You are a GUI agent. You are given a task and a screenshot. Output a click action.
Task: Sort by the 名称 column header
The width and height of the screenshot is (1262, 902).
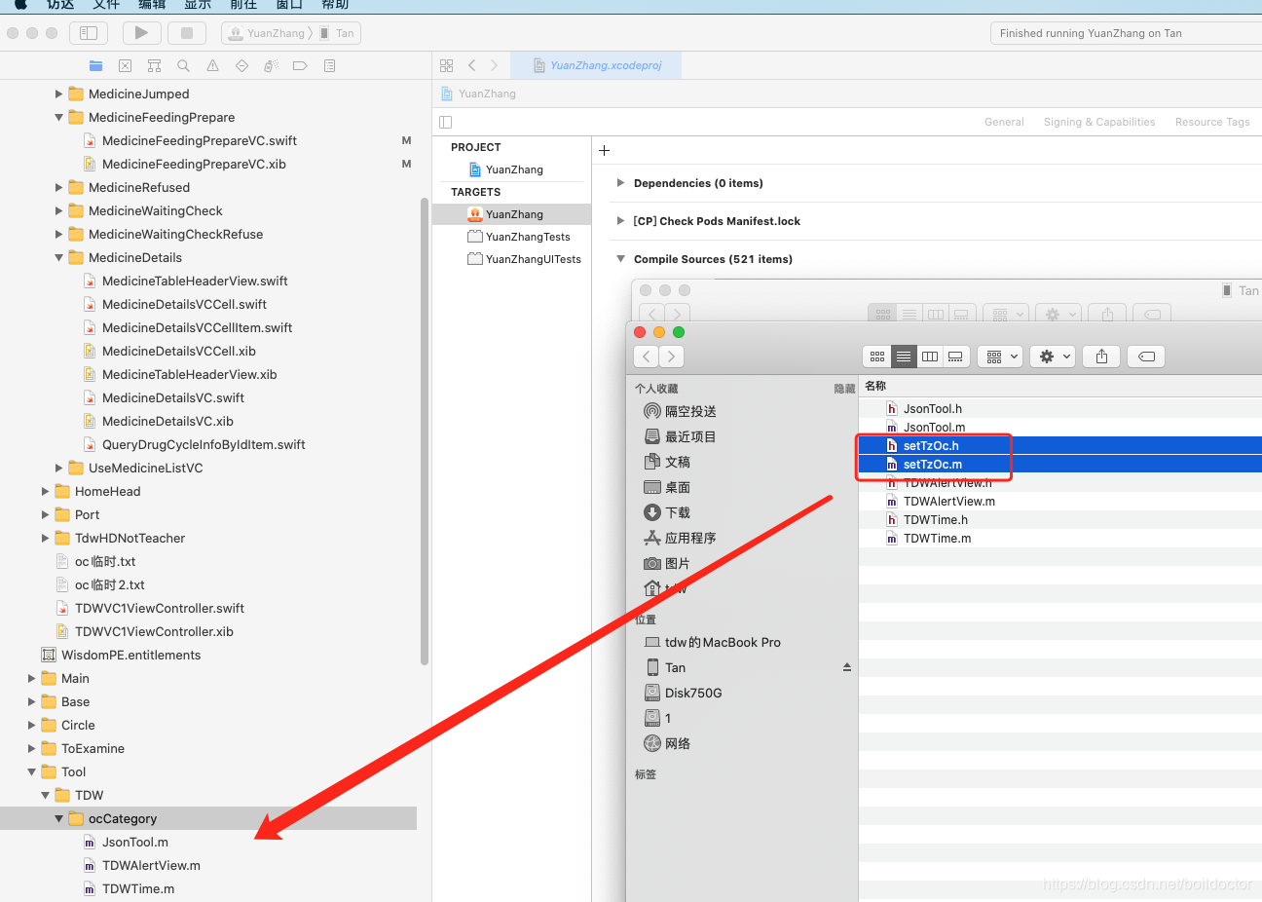click(x=875, y=386)
